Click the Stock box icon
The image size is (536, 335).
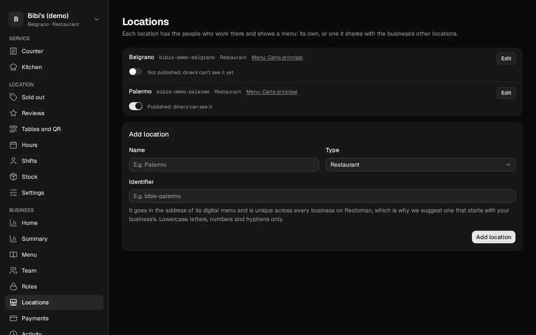click(13, 177)
